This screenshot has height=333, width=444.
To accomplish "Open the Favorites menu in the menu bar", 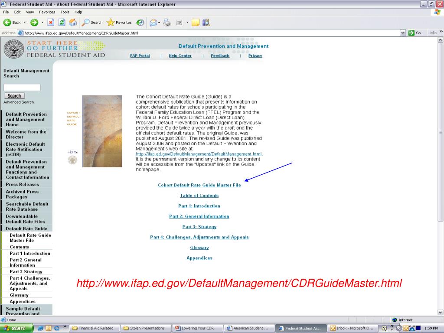I will pos(47,12).
